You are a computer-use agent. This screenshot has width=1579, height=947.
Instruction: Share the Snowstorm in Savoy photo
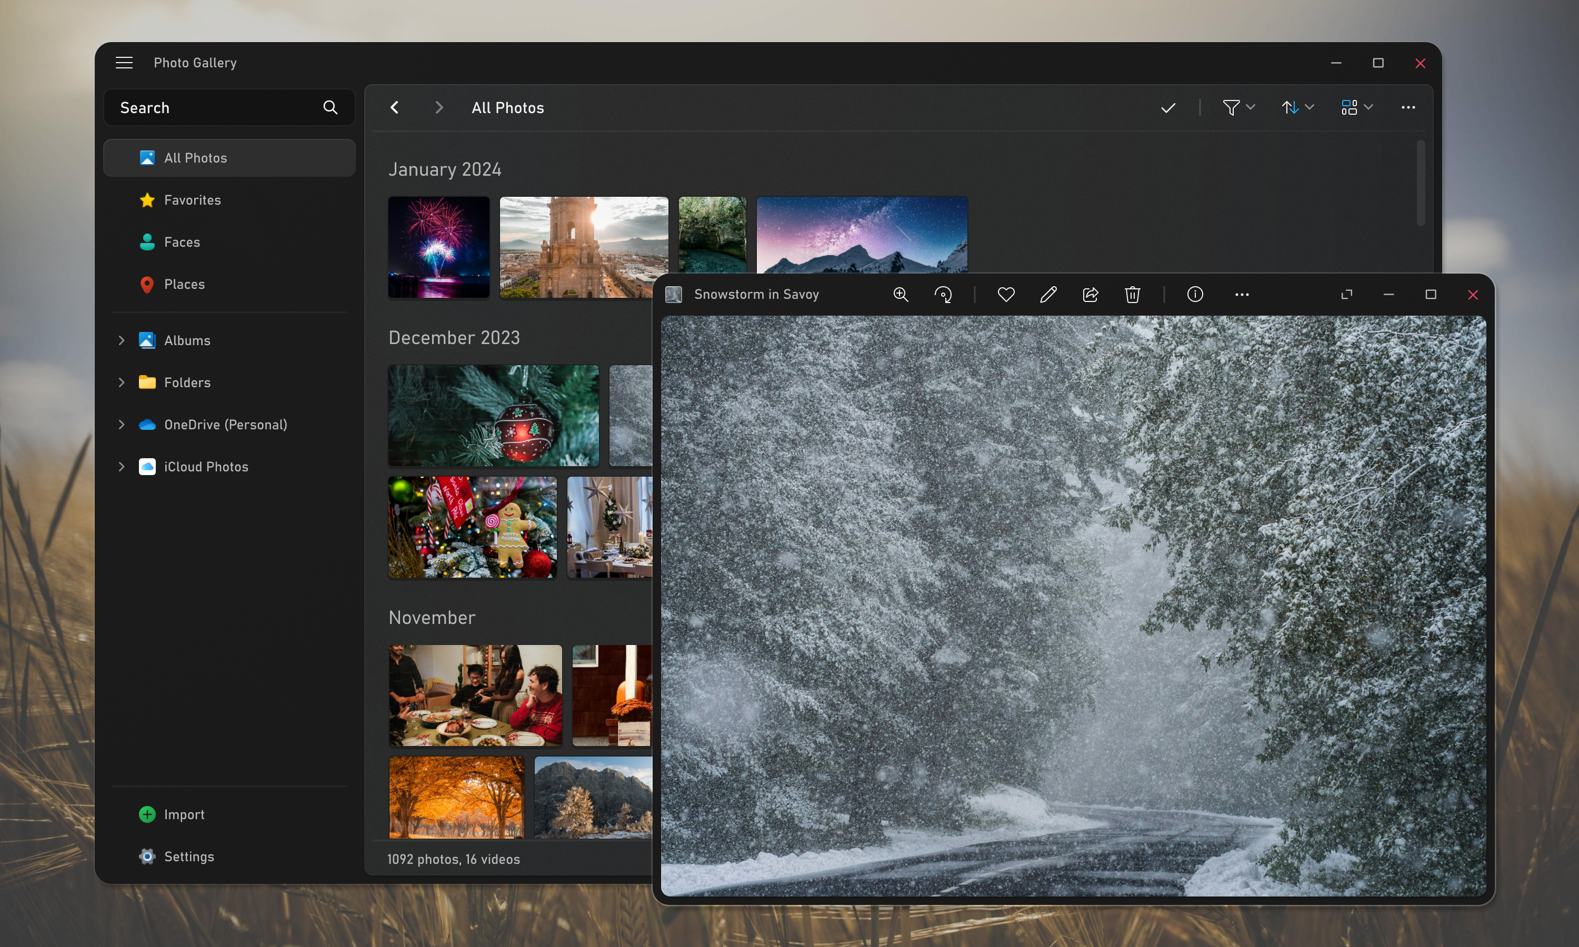[x=1090, y=294]
